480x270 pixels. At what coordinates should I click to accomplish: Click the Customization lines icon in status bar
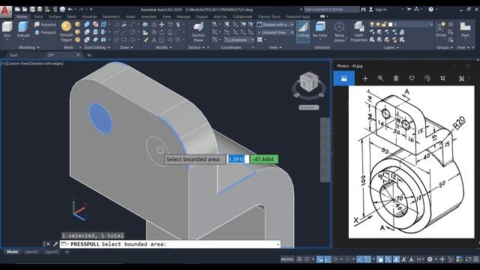tap(476, 259)
